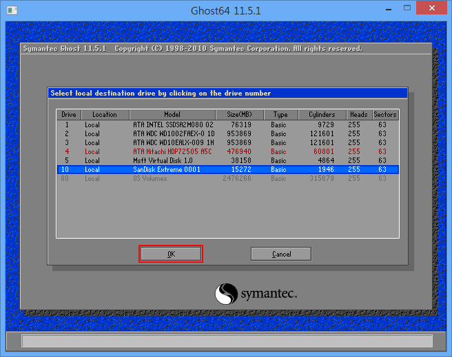
Task: Click the grayed OS Volumes row
Action: coord(228,178)
